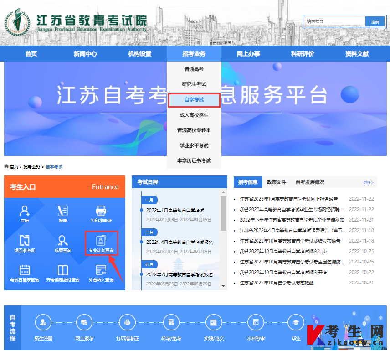This screenshot has width=390, height=351.
Task: Switch to the 政策文件 tab
Action: 276,182
